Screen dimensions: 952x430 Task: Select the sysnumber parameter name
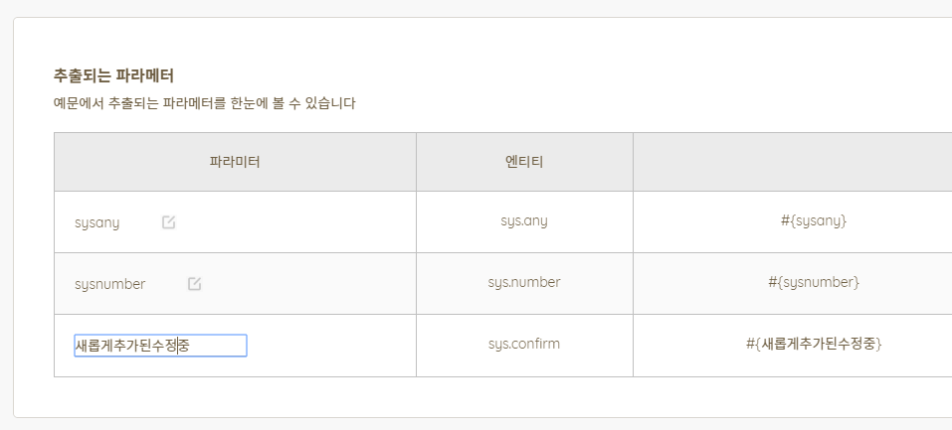[x=109, y=284]
